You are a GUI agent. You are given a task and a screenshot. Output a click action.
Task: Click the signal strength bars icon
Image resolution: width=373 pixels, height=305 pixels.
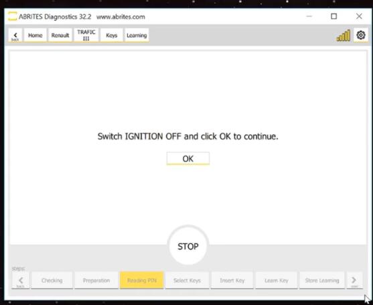(344, 36)
